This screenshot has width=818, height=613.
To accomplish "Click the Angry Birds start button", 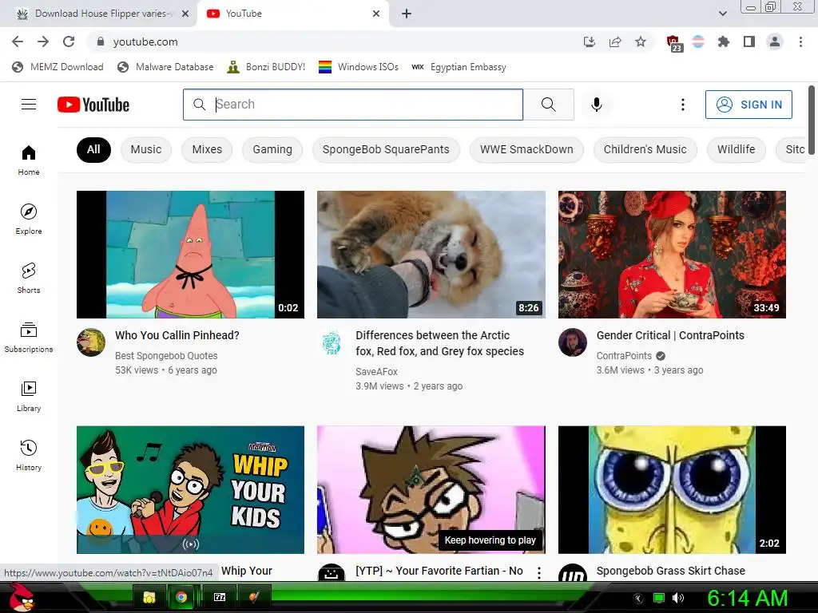I will click(x=22, y=597).
